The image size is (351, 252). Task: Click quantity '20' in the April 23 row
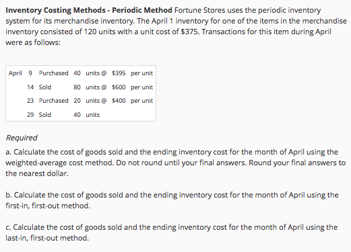pos(77,101)
